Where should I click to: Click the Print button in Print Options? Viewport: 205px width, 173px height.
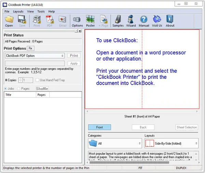[x=74, y=56]
